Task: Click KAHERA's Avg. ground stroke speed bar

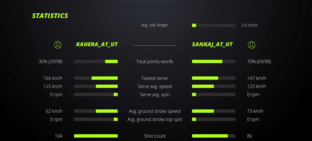Action: point(96,111)
